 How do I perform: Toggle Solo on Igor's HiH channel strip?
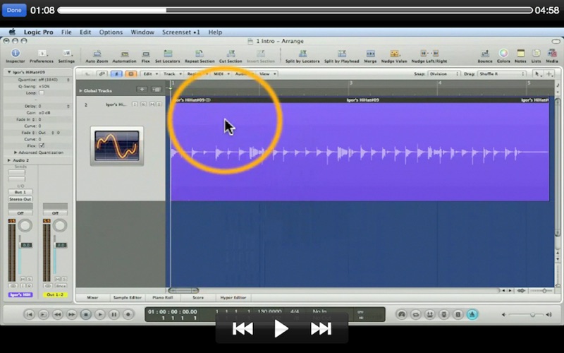pyautogui.click(x=29, y=279)
